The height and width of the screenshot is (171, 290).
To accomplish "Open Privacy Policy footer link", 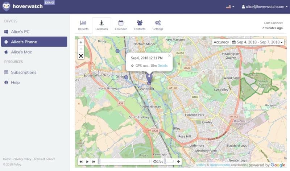I will 22,159.
